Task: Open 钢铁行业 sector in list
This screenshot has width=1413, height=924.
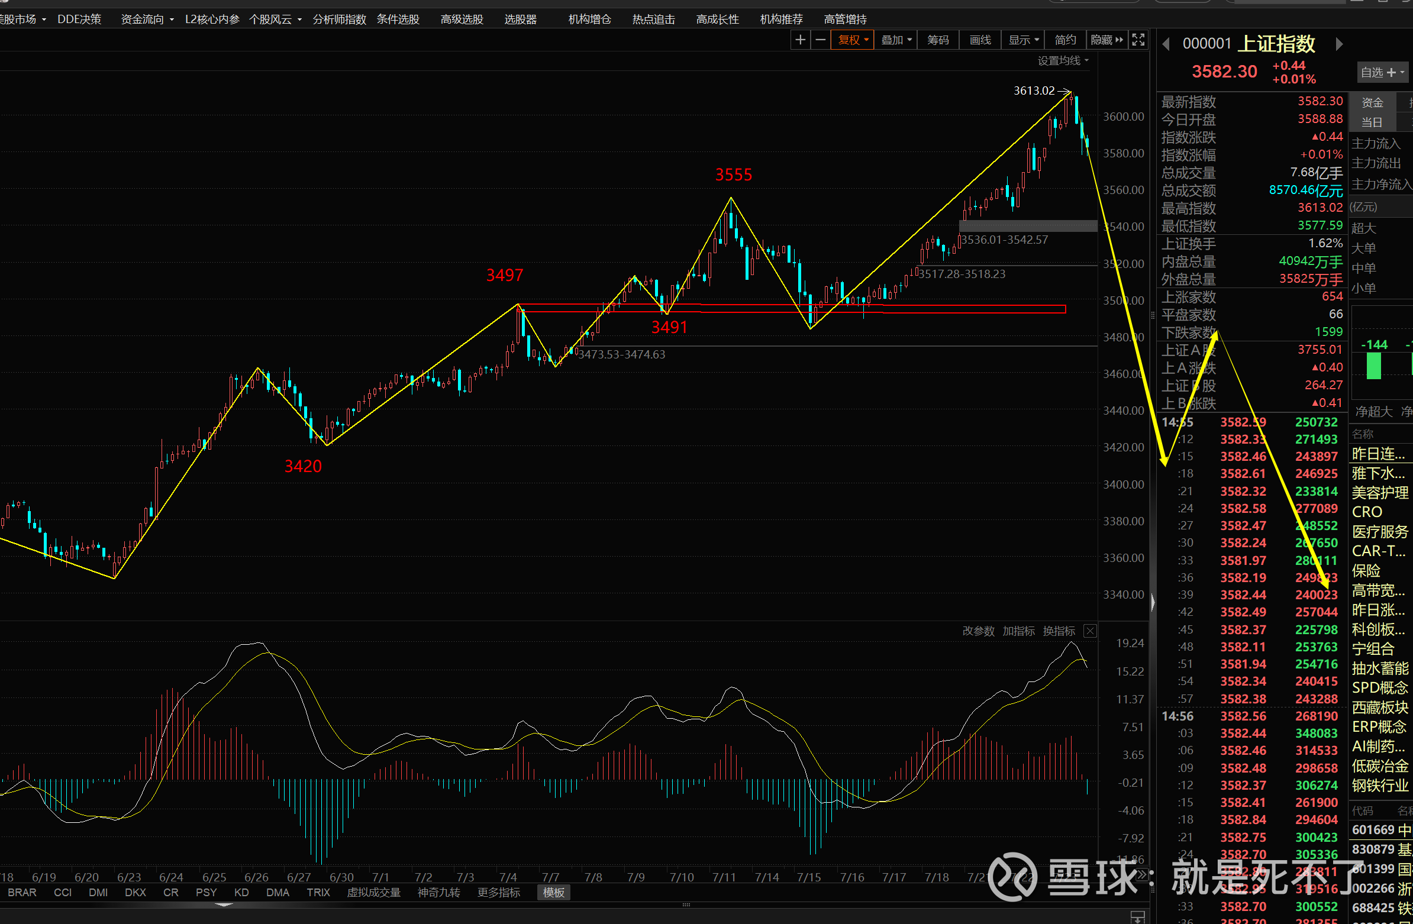Action: (x=1380, y=785)
